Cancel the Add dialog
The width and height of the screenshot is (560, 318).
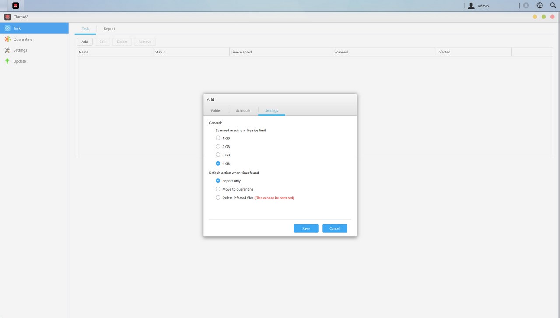coord(335,228)
